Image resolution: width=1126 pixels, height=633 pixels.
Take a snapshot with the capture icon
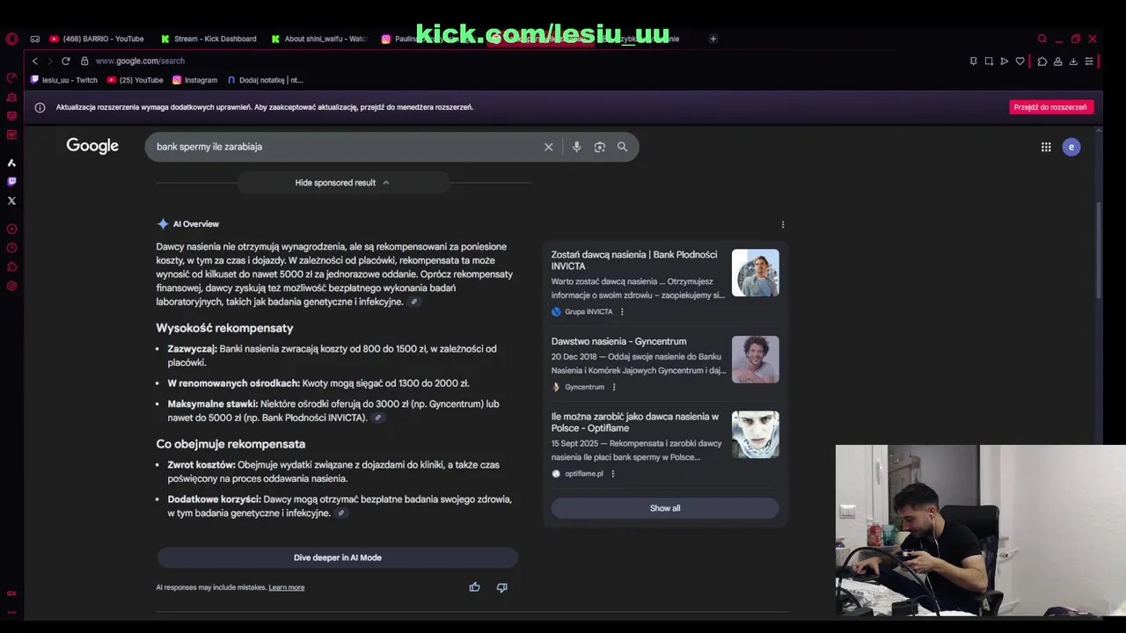(989, 62)
